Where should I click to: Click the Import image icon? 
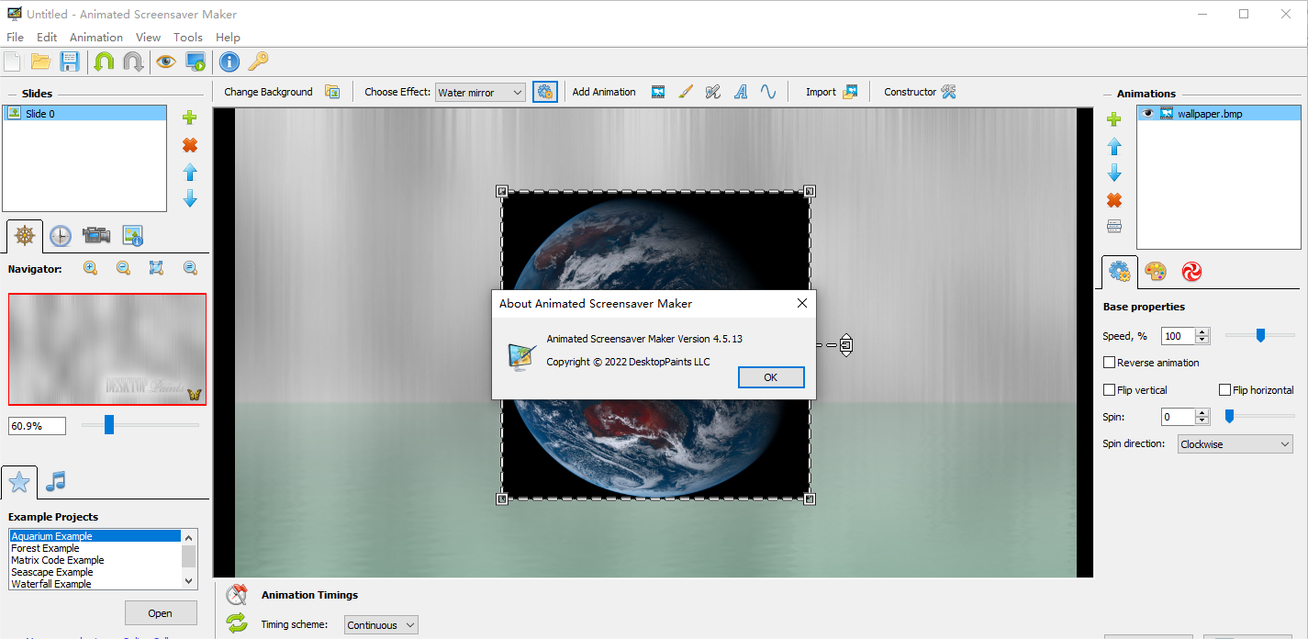(850, 92)
